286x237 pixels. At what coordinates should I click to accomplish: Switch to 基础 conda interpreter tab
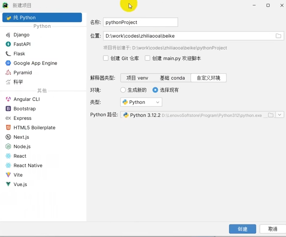pos(172,78)
